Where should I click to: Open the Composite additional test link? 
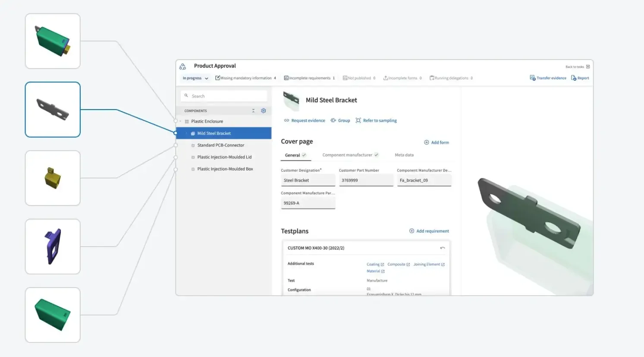[399, 265]
